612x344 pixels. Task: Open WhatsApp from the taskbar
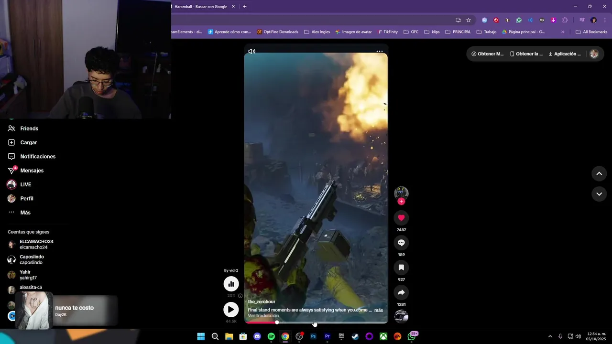click(x=411, y=336)
